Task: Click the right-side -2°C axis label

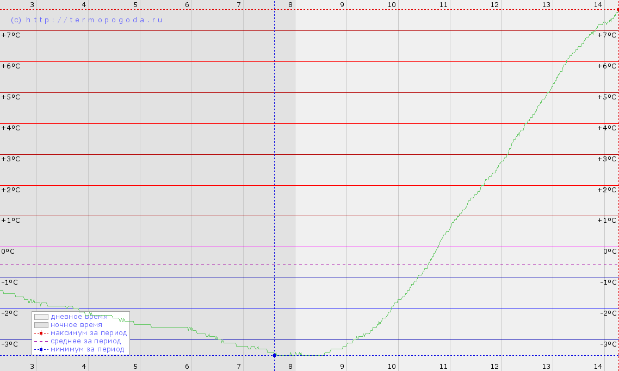Action: (608, 313)
